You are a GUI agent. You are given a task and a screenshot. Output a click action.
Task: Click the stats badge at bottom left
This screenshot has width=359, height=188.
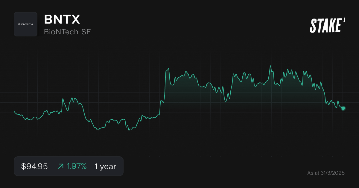click(69, 166)
